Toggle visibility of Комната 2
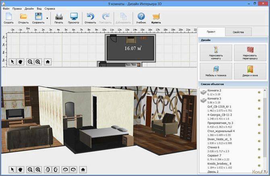 pyautogui.click(x=258, y=92)
